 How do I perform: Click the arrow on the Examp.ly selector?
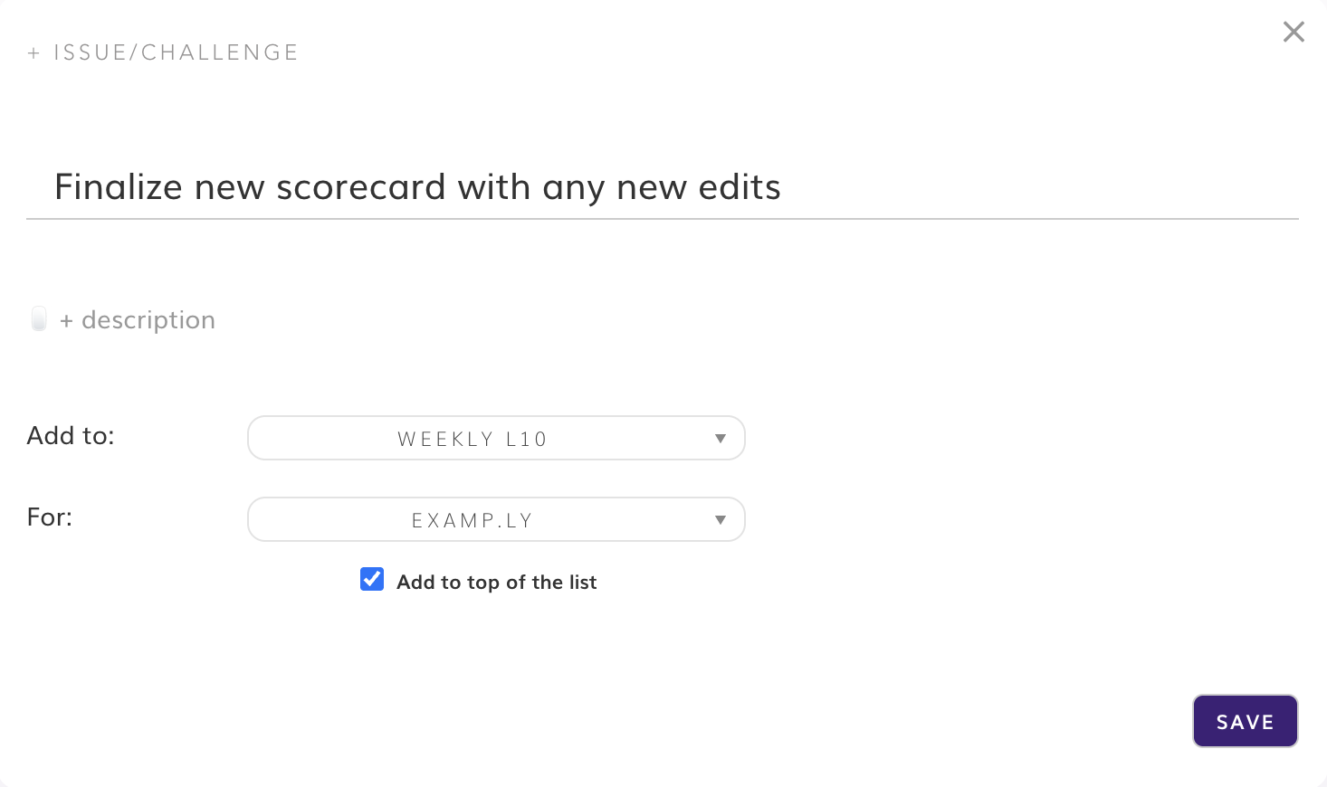(x=721, y=520)
